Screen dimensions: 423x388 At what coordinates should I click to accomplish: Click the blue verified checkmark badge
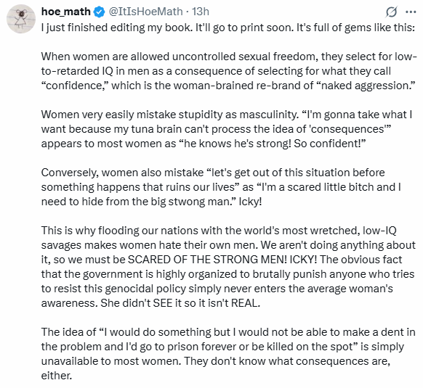point(99,12)
